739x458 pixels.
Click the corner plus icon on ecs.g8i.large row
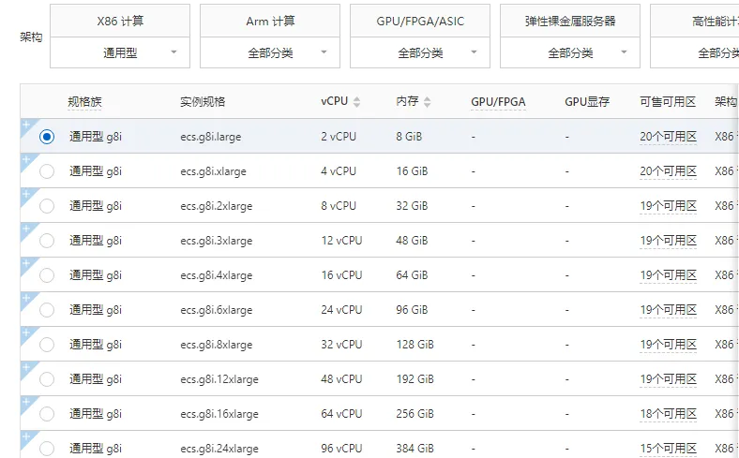[25, 125]
